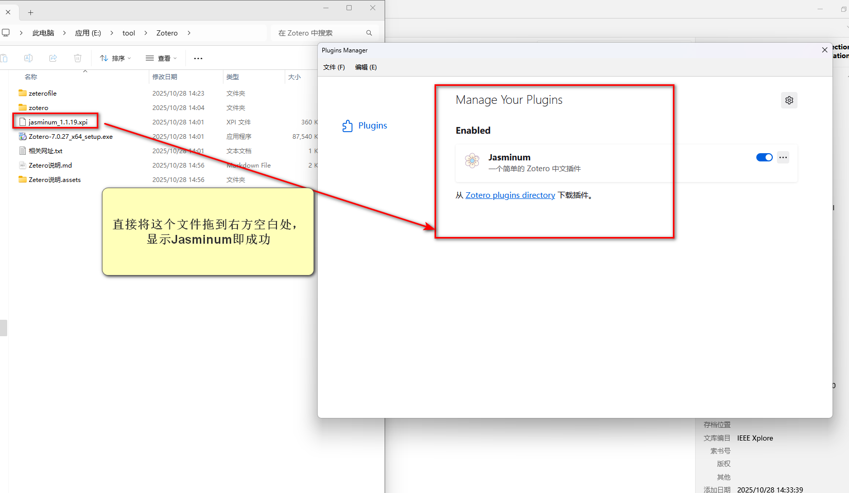Open a new File Explorer tab

click(x=30, y=12)
